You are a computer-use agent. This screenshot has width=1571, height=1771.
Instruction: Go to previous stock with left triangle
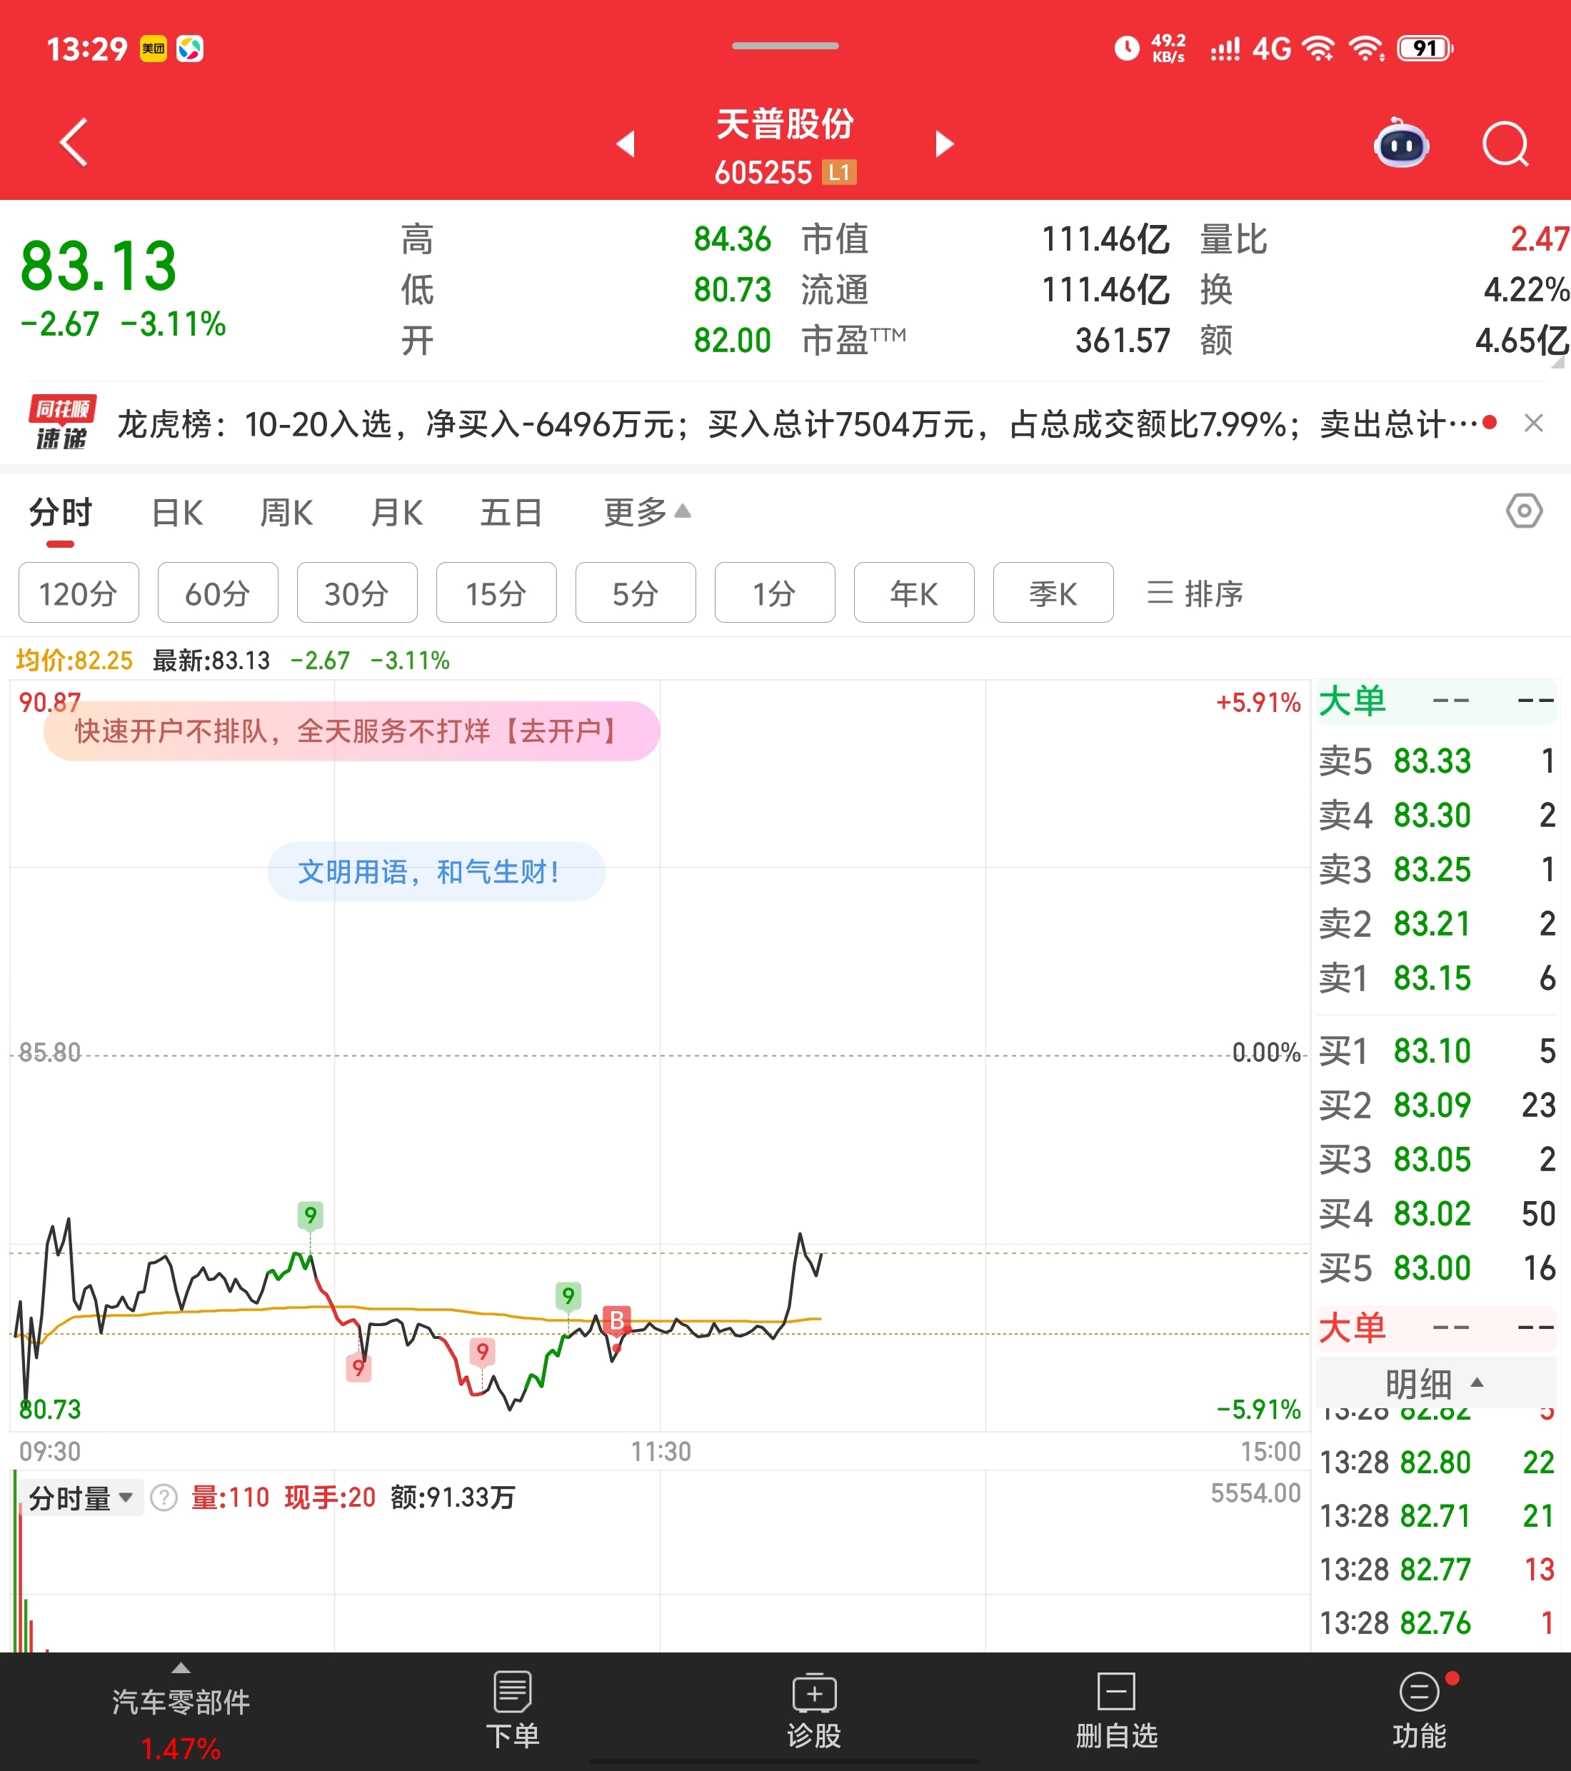[x=626, y=144]
